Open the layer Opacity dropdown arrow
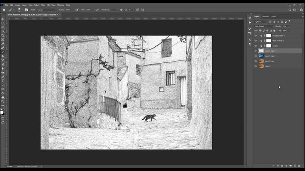The height and width of the screenshot is (171, 305). (x=288, y=26)
